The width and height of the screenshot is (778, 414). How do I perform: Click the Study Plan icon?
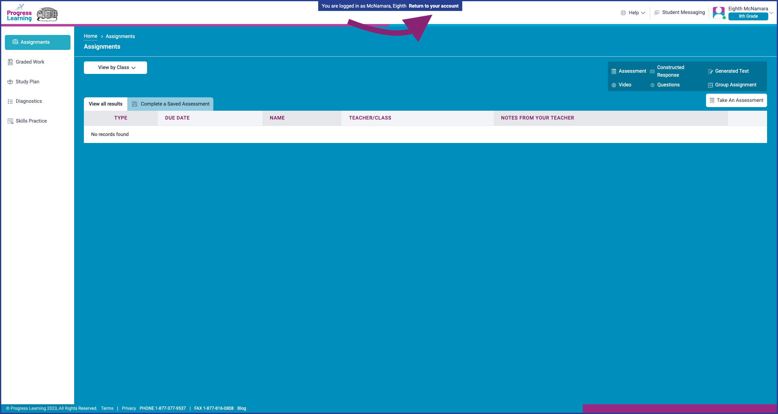point(10,82)
